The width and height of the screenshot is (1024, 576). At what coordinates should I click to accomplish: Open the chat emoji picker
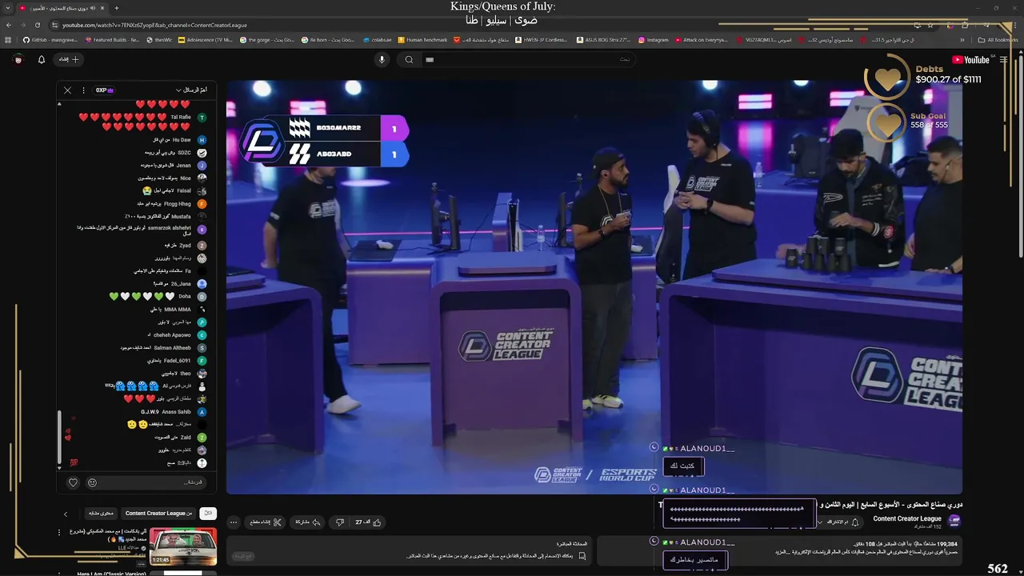pyautogui.click(x=92, y=482)
